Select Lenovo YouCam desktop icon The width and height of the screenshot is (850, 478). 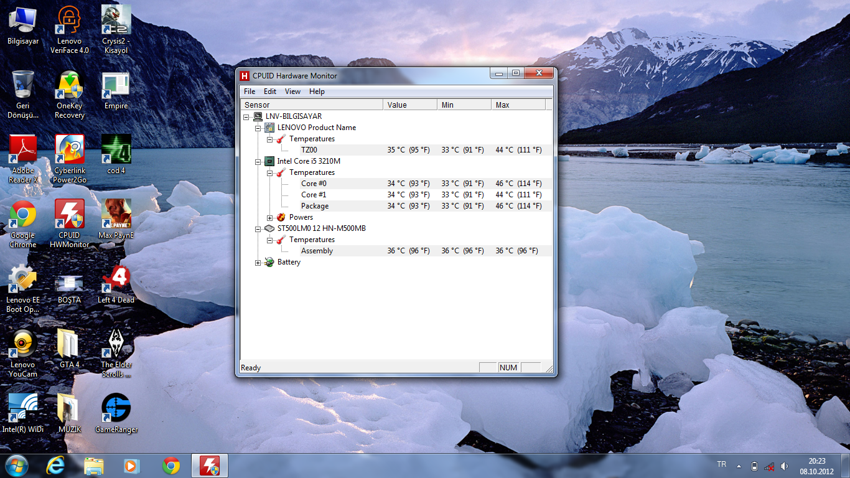23,354
